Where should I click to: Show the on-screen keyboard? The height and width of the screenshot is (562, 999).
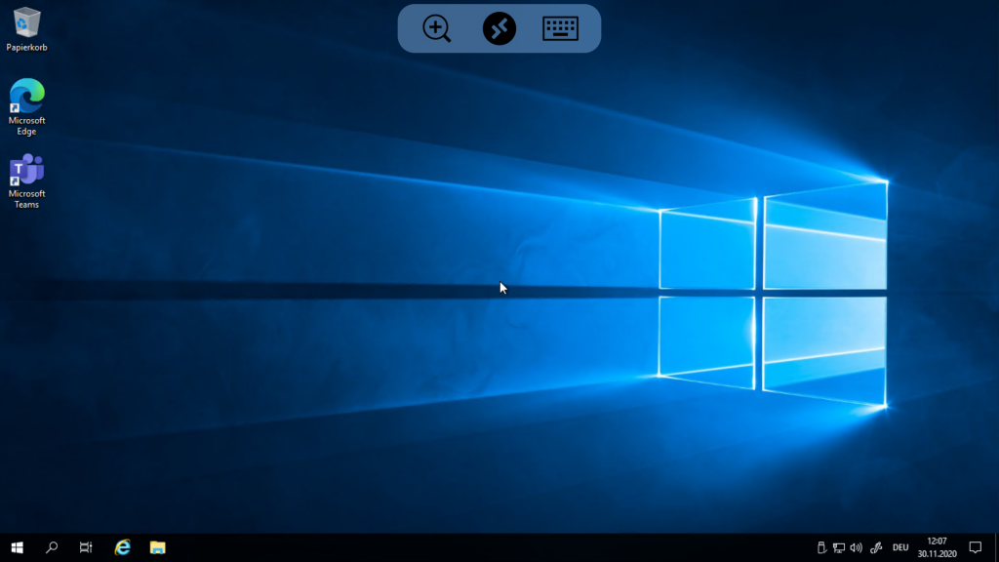coord(560,28)
